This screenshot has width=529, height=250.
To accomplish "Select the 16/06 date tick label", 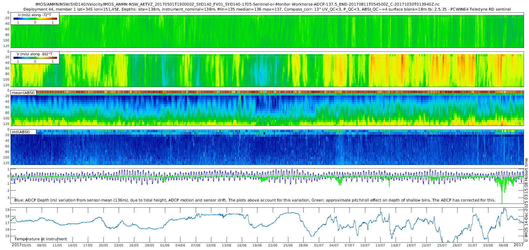I will click(x=242, y=245).
